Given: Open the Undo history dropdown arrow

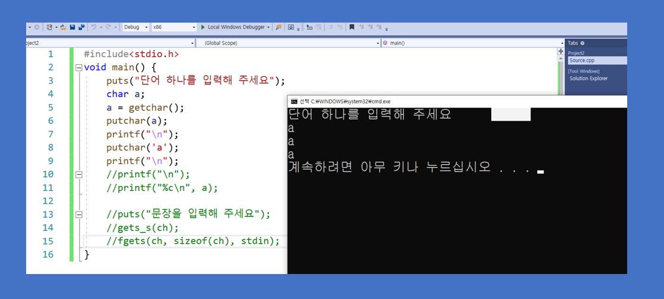Looking at the screenshot, I should 101,27.
